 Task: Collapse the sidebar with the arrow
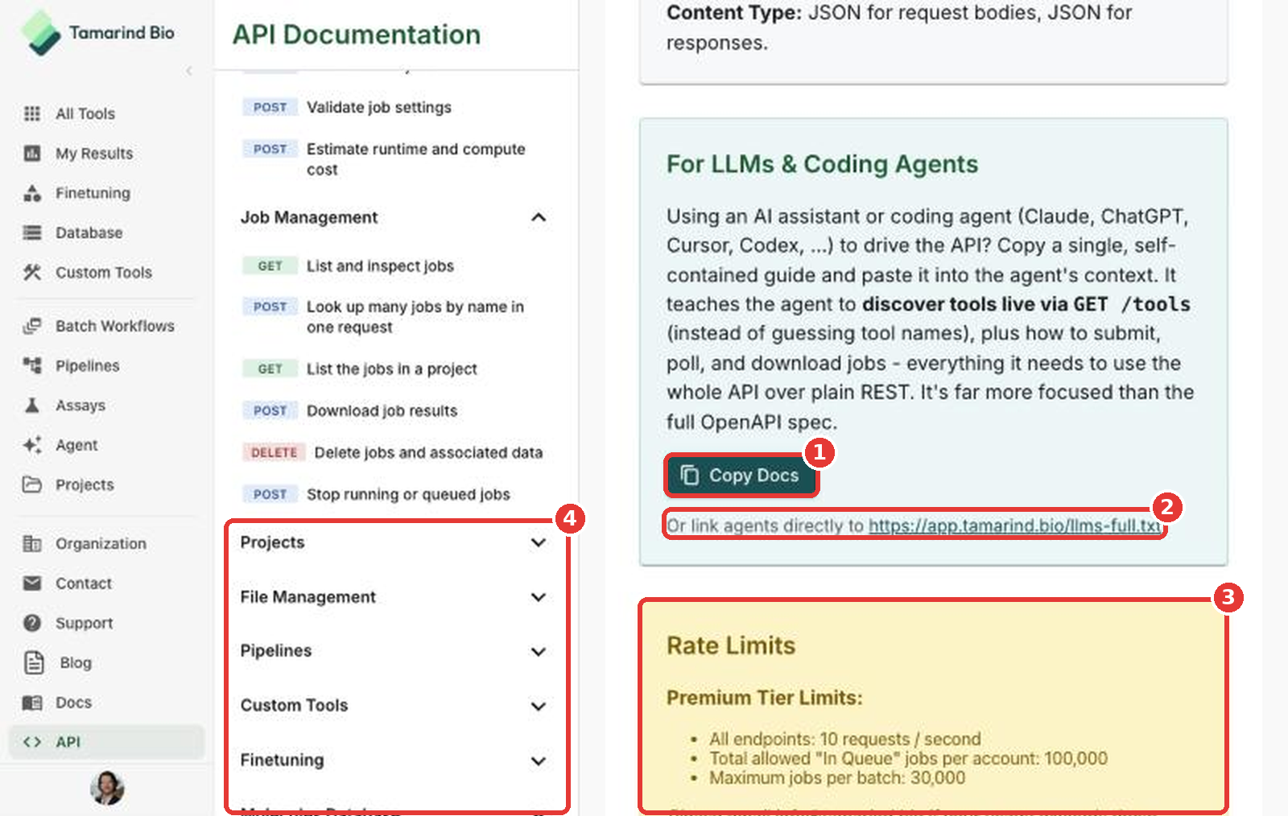[x=189, y=71]
